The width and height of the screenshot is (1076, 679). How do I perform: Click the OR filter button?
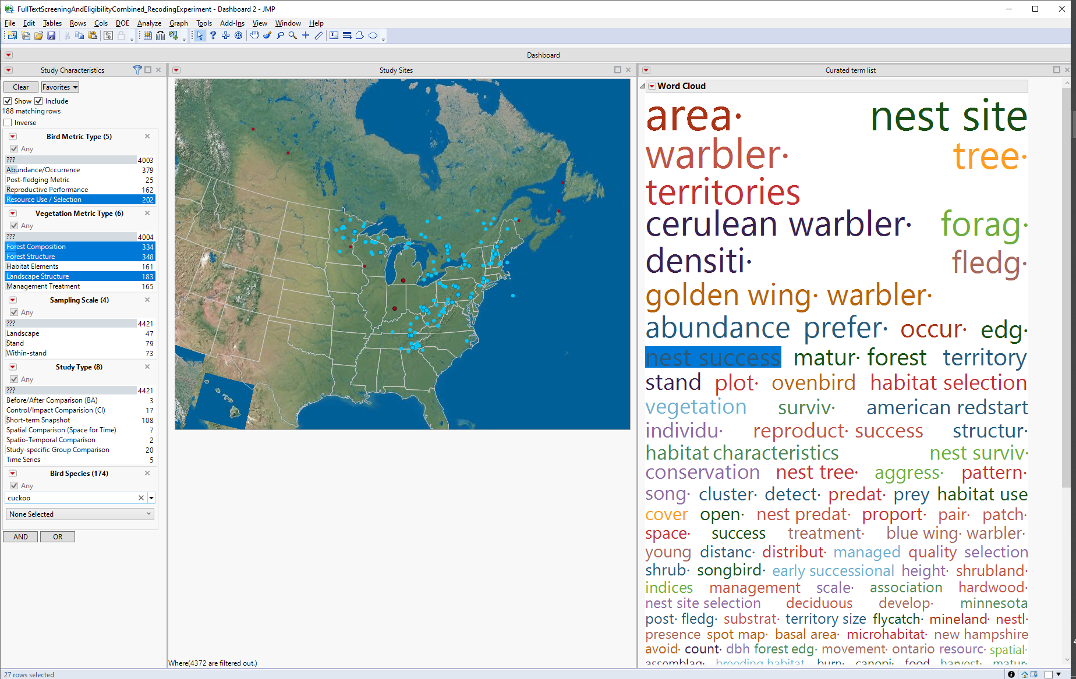[x=57, y=536]
